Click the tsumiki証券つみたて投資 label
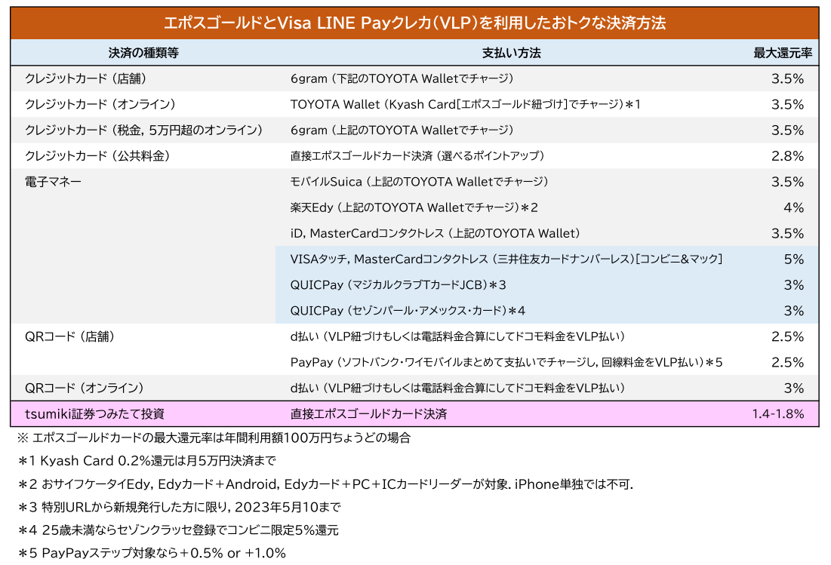The image size is (831, 565). pyautogui.click(x=94, y=413)
